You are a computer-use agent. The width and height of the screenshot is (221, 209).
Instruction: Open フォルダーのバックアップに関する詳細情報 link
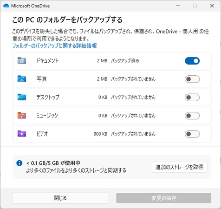click(x=54, y=46)
